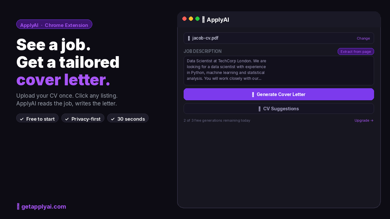Click the checkmark on the Free to start badge
390x219 pixels.
22,119
